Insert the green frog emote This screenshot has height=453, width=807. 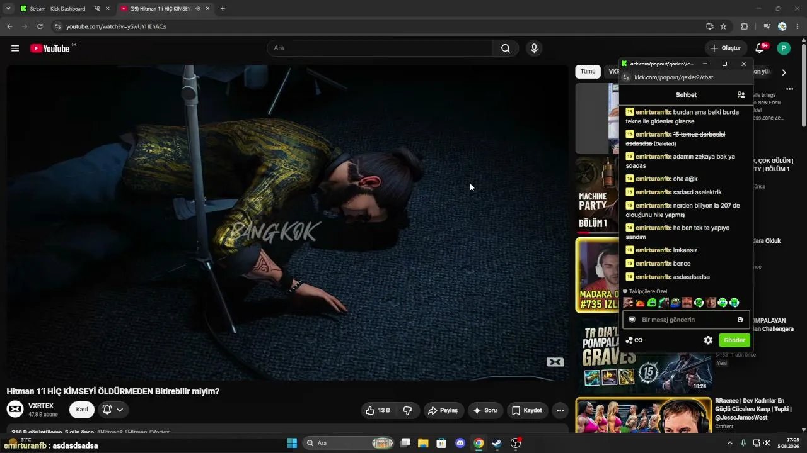[652, 303]
